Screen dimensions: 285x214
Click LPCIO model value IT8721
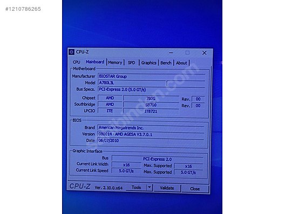[x=151, y=111]
